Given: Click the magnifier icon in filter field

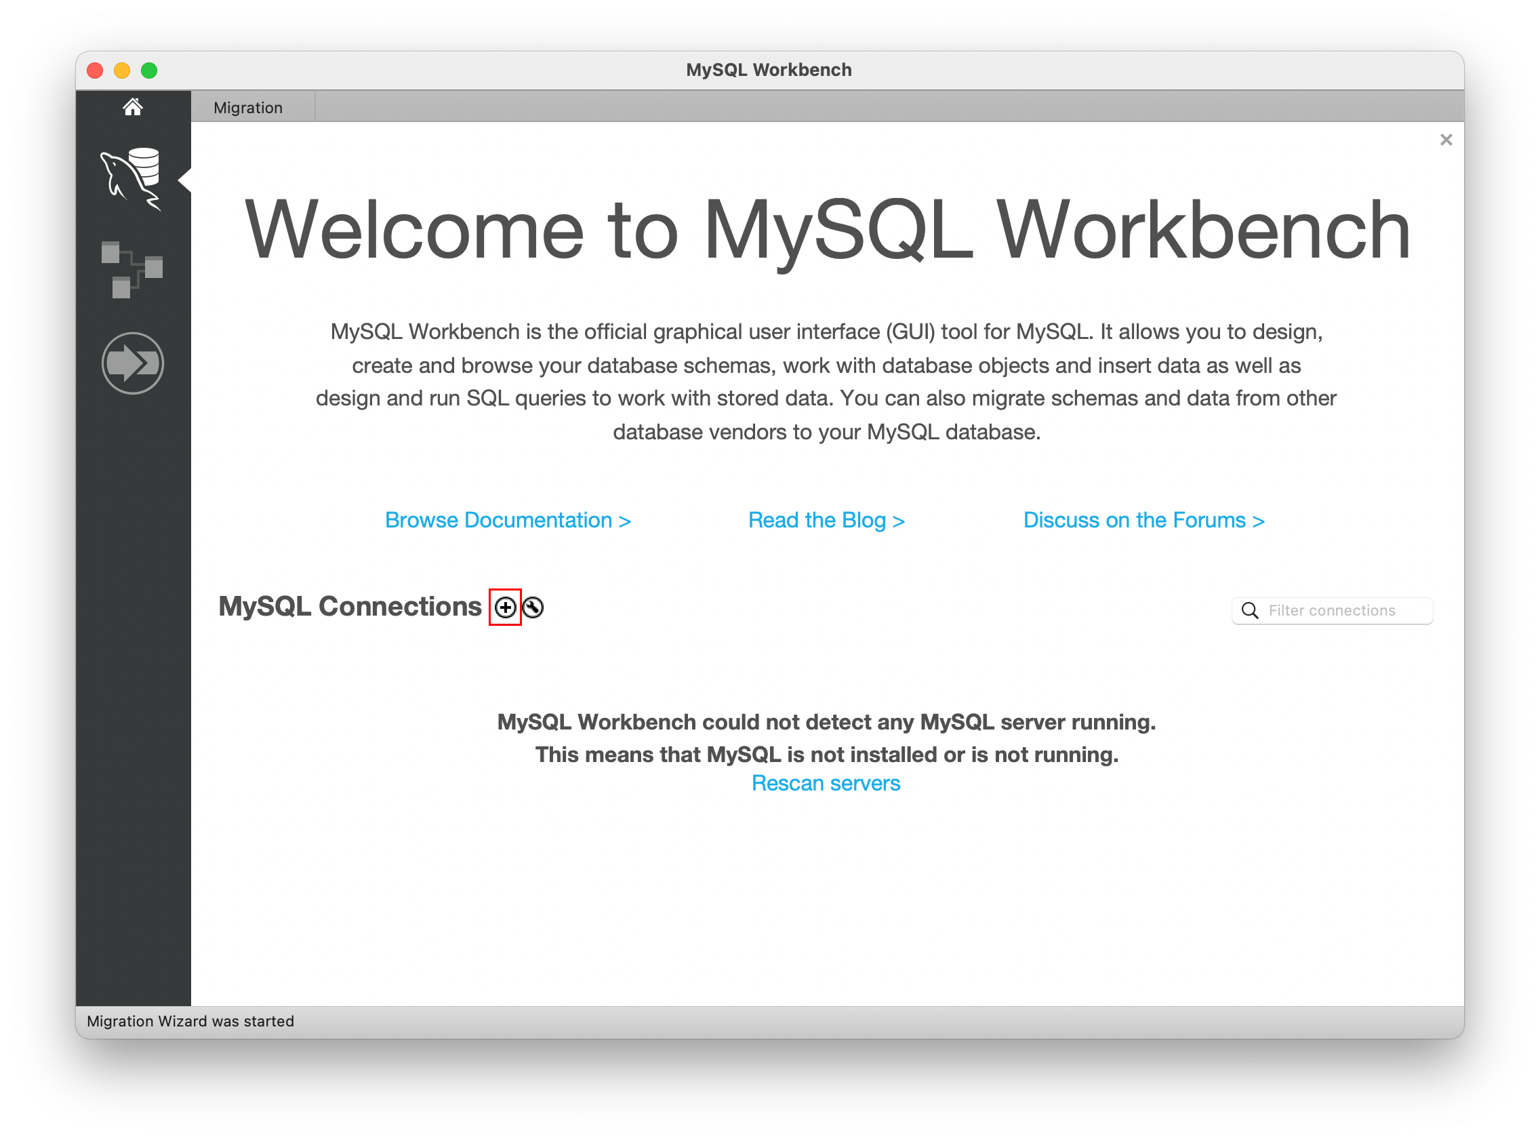Looking at the screenshot, I should 1250,610.
